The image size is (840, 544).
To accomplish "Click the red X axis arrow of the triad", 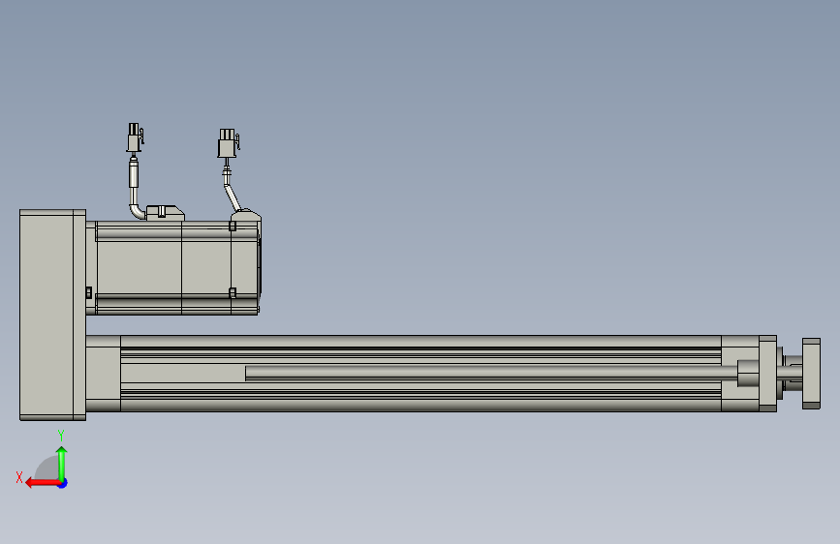I will [x=43, y=483].
